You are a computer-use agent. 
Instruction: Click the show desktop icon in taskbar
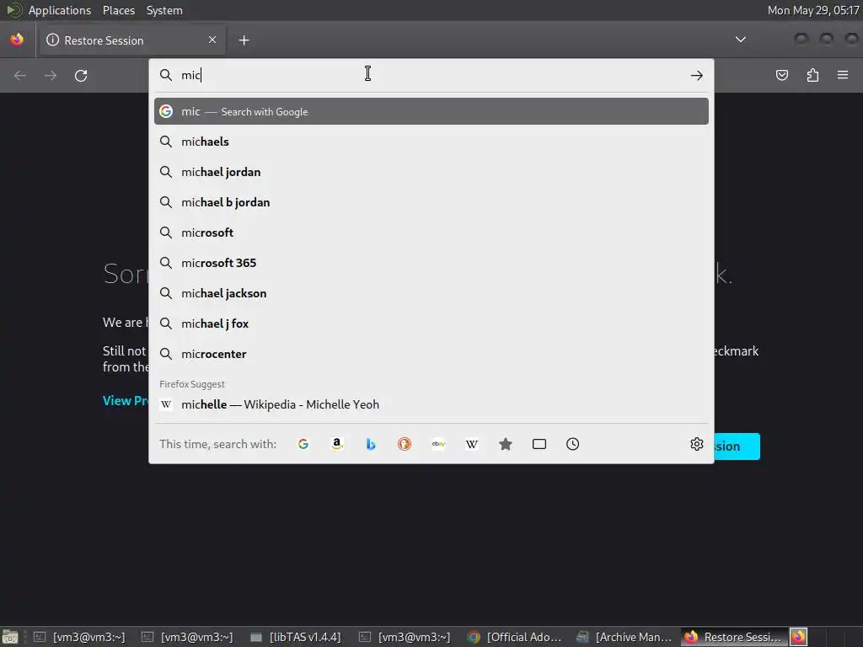[x=10, y=637]
